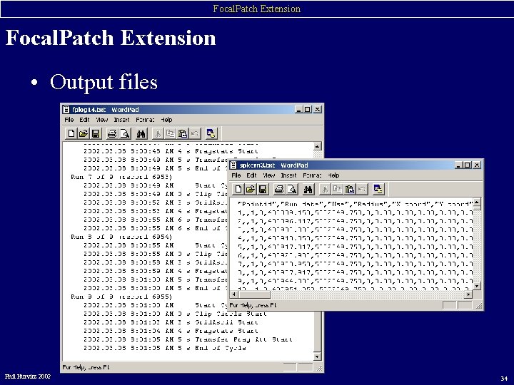Open Insert menu in fplog14.txt WordPad
The image size is (514, 385).
[x=121, y=120]
